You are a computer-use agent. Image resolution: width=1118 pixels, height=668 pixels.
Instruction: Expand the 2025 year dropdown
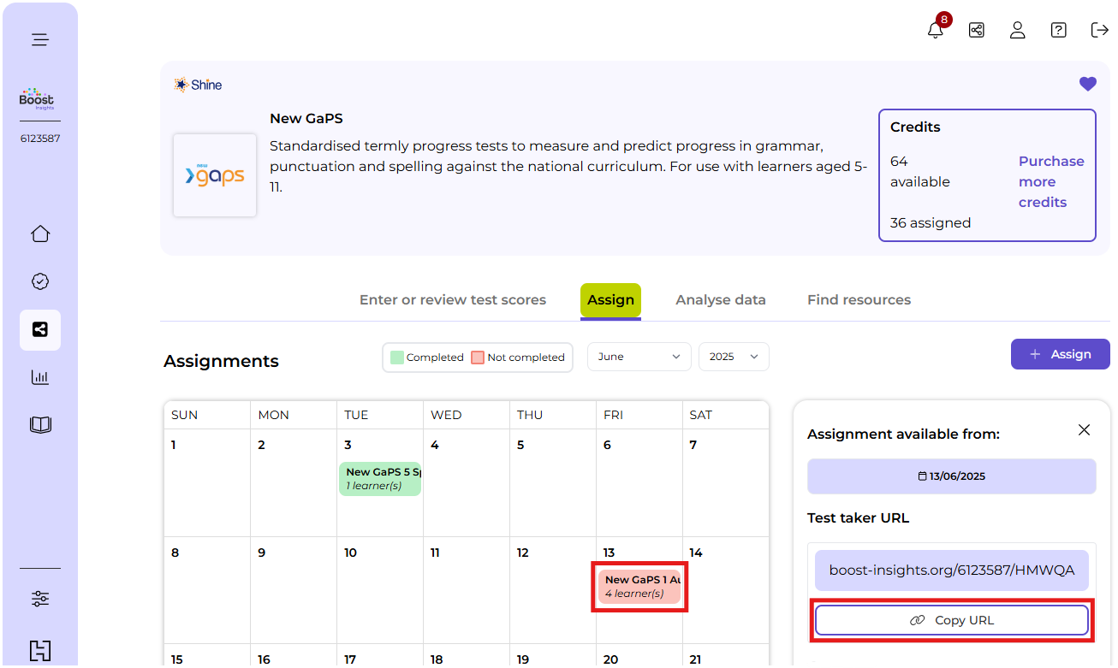click(x=734, y=357)
